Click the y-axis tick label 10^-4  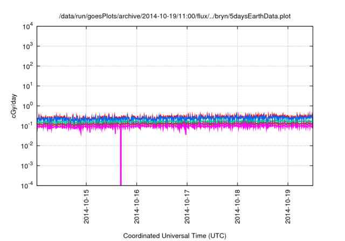point(27,186)
